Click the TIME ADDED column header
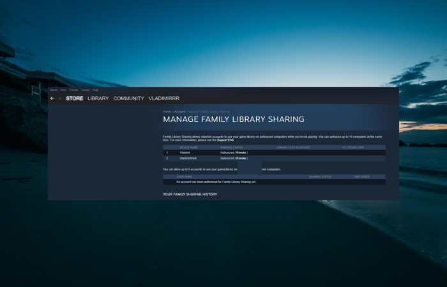The height and width of the screenshot is (287, 447). pyautogui.click(x=362, y=177)
